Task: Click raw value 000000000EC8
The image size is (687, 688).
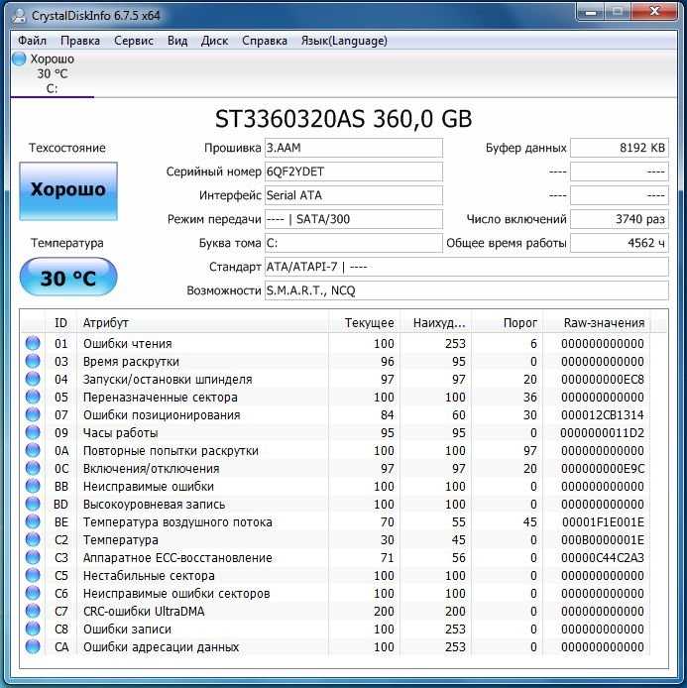Action: coord(603,380)
